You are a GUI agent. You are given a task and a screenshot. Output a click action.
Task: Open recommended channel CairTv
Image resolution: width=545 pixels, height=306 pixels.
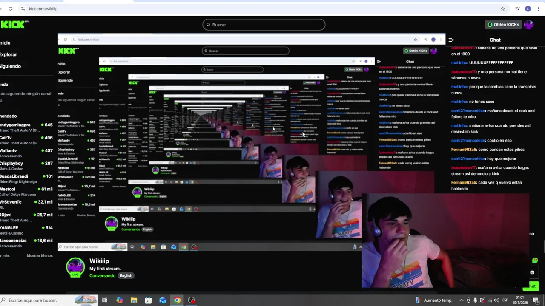point(26,140)
